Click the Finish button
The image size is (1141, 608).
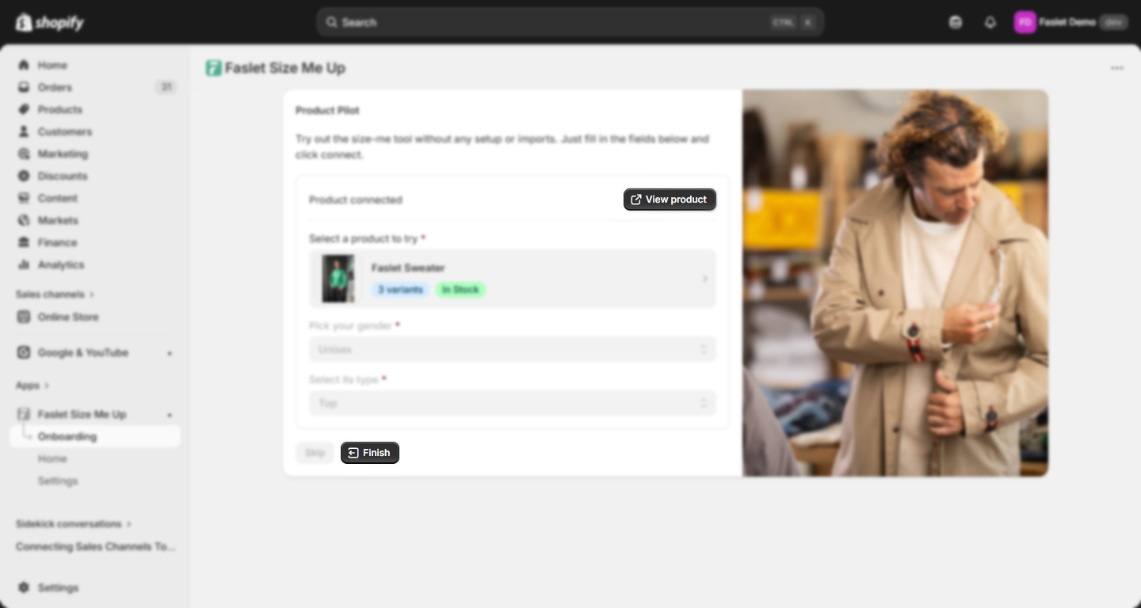click(x=370, y=453)
